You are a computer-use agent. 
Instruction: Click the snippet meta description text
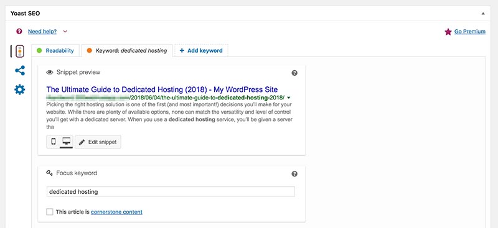click(x=169, y=116)
